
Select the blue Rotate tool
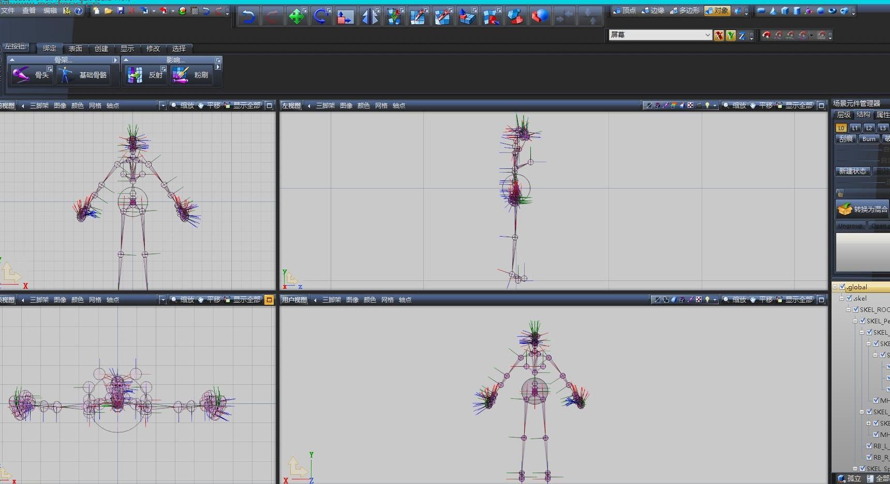click(x=321, y=17)
